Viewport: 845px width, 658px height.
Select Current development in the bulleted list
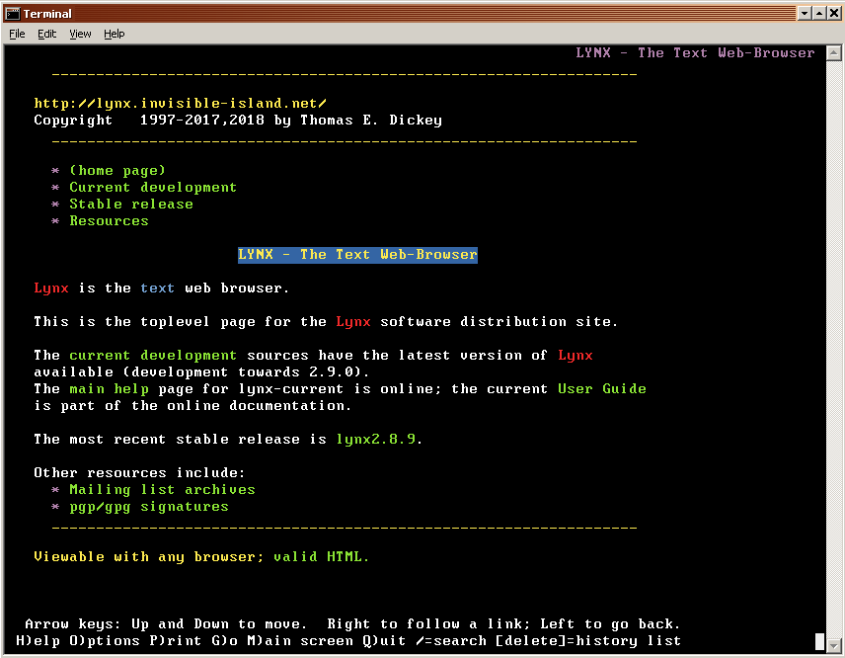pyautogui.click(x=153, y=187)
